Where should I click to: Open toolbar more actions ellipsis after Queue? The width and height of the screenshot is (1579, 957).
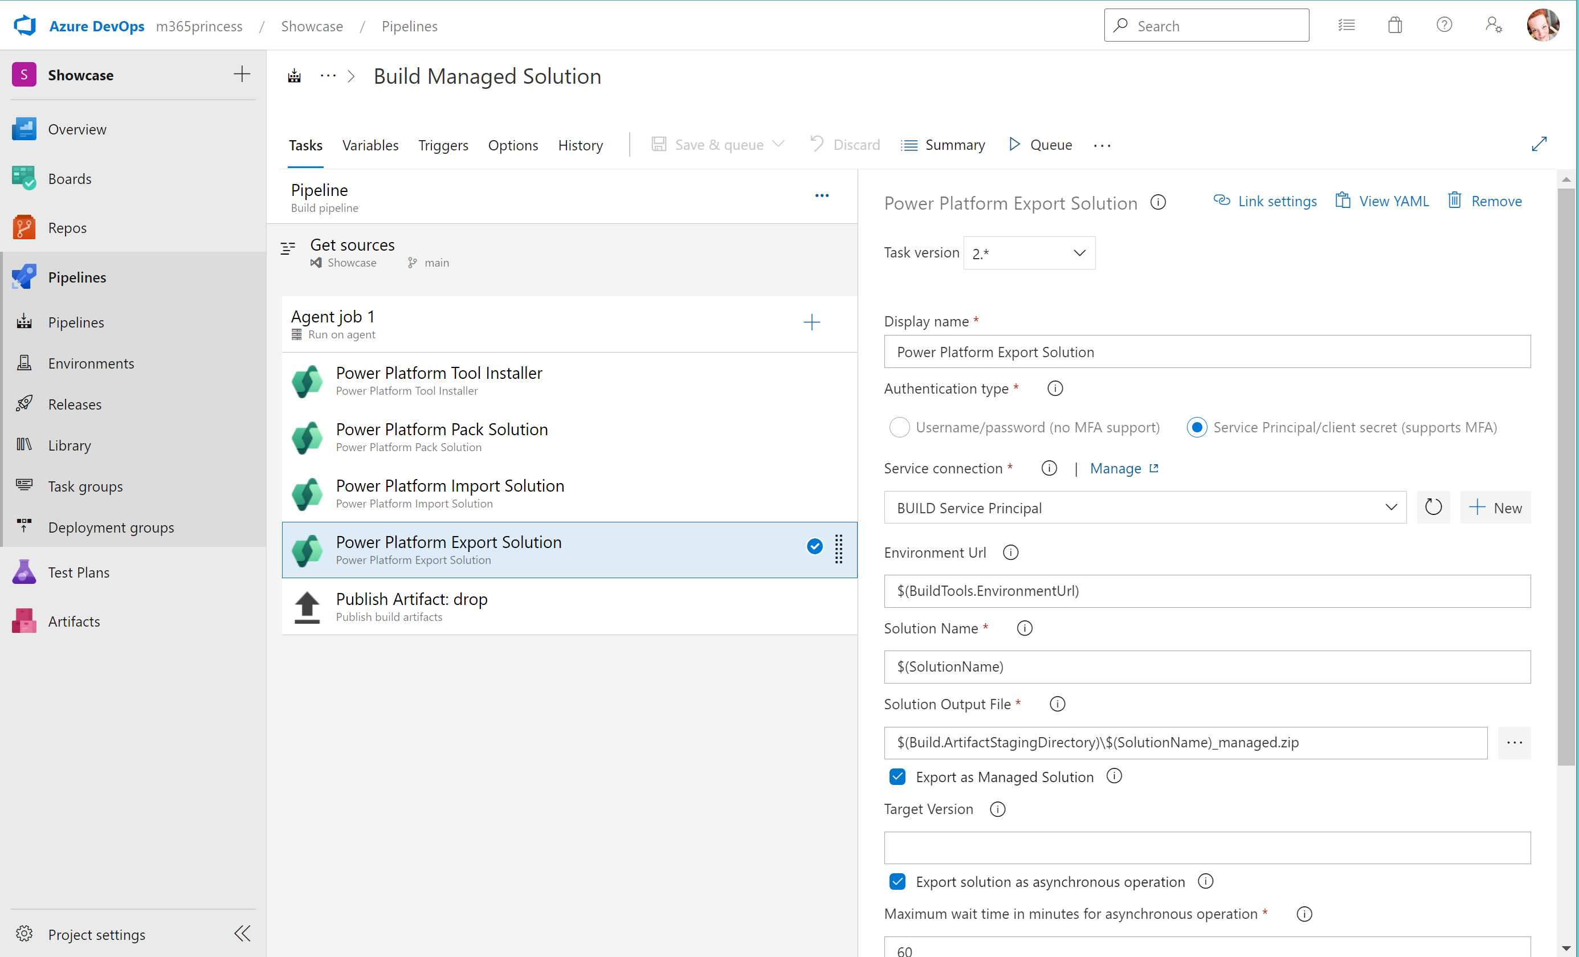[x=1102, y=145]
